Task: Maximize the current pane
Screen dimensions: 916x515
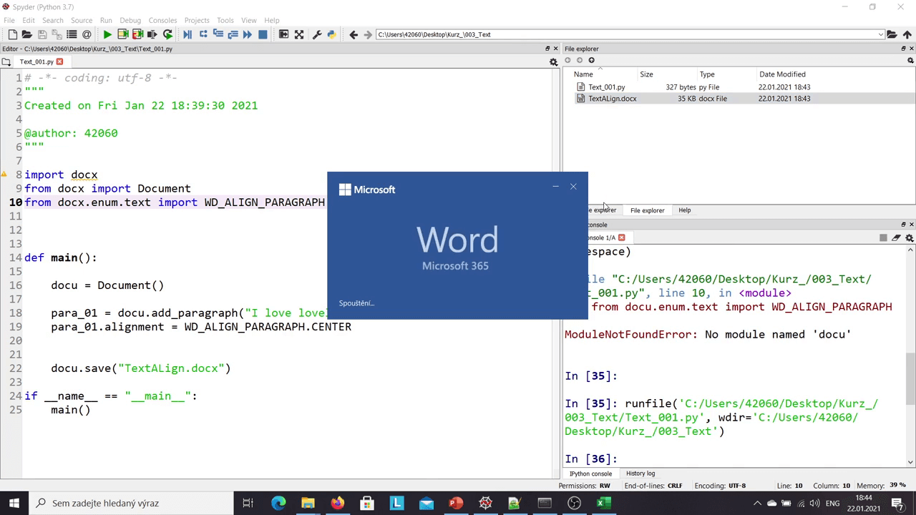Action: coord(283,34)
